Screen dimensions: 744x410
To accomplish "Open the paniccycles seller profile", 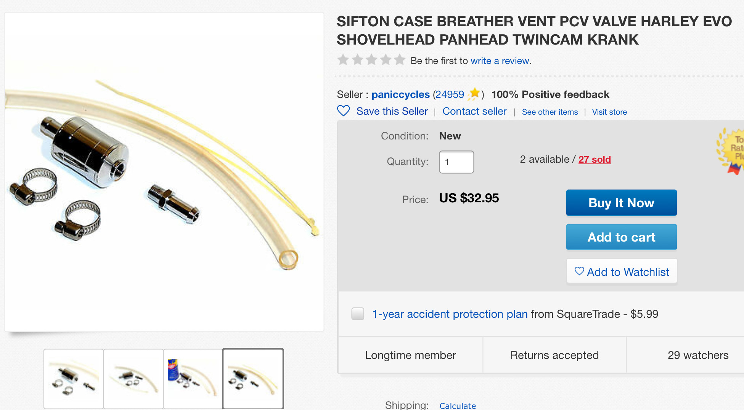I will (400, 94).
